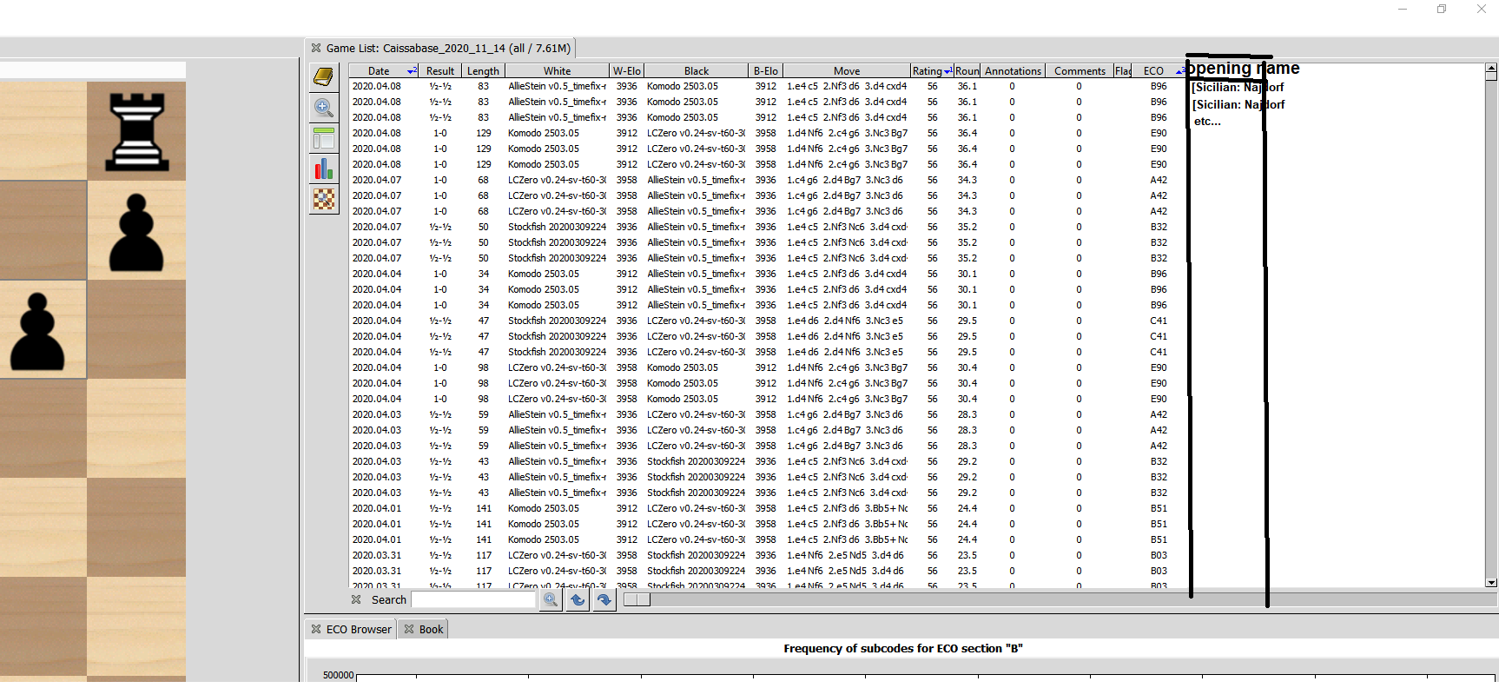Sort by the Rating column header
This screenshot has height=688, width=1499.
pyautogui.click(x=932, y=71)
